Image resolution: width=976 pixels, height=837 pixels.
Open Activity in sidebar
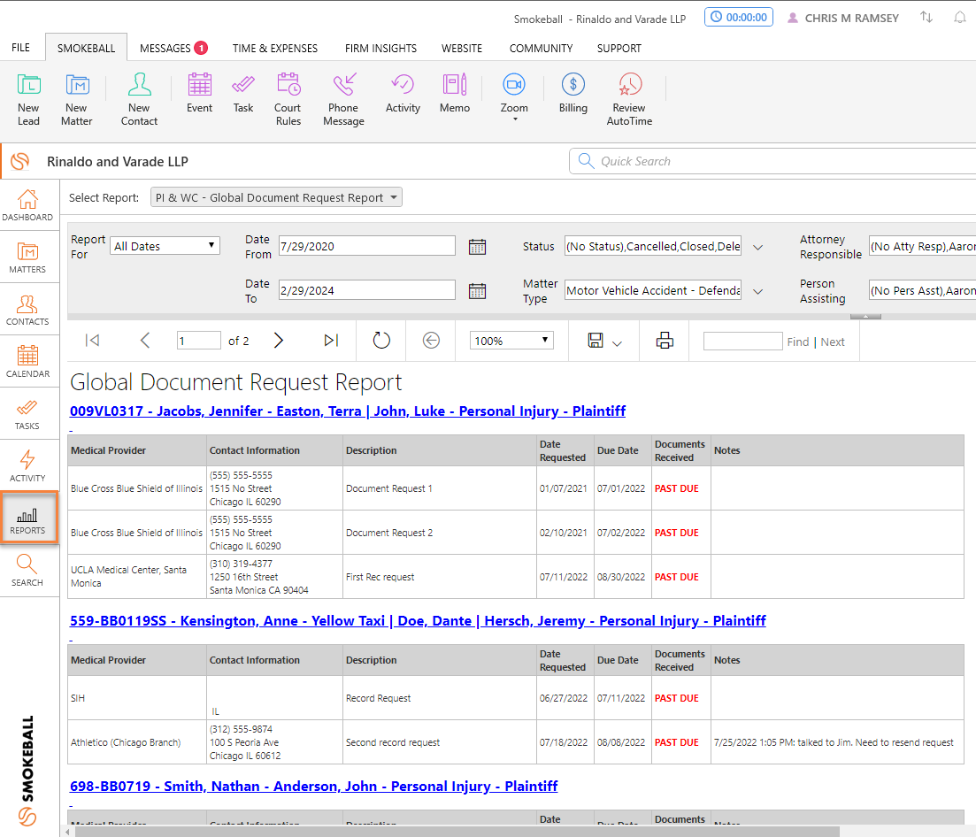(27, 467)
